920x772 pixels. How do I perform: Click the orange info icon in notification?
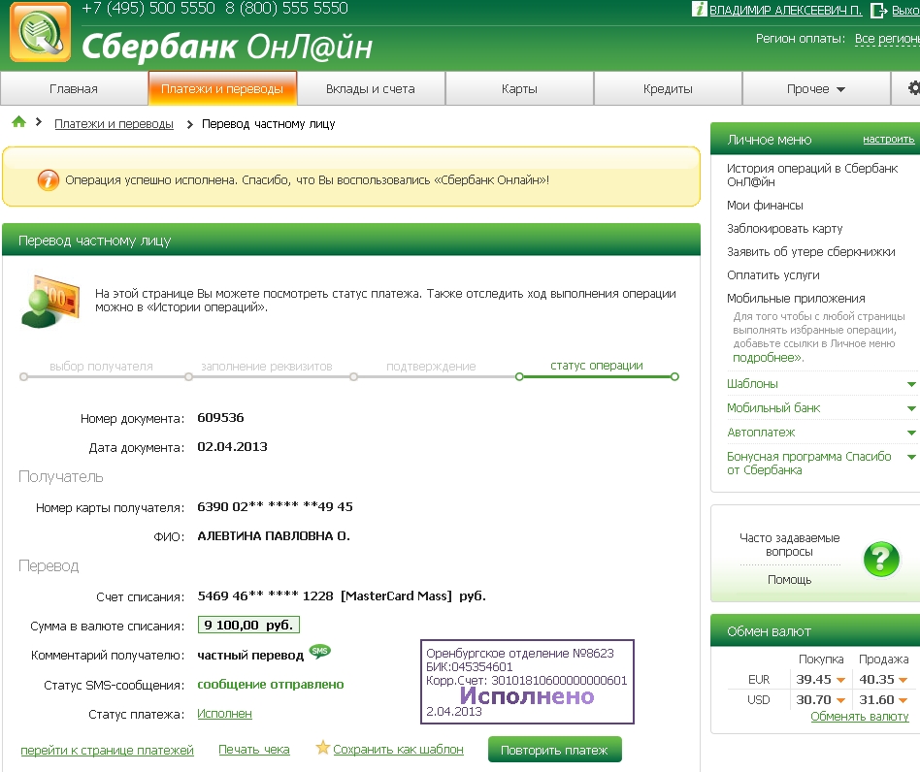(49, 180)
